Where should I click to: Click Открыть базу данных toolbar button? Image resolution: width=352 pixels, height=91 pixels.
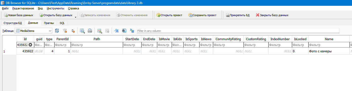(56, 15)
